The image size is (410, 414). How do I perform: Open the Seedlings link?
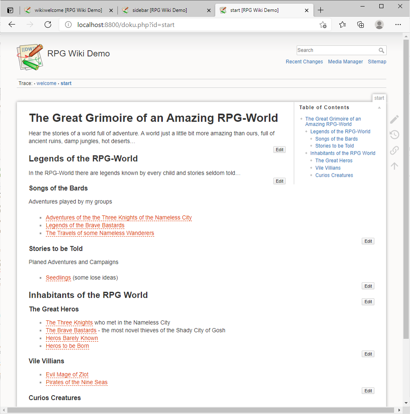58,278
